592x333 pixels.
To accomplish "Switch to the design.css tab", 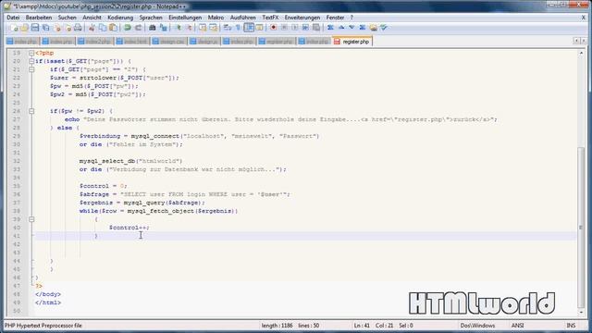I will pyautogui.click(x=168, y=42).
